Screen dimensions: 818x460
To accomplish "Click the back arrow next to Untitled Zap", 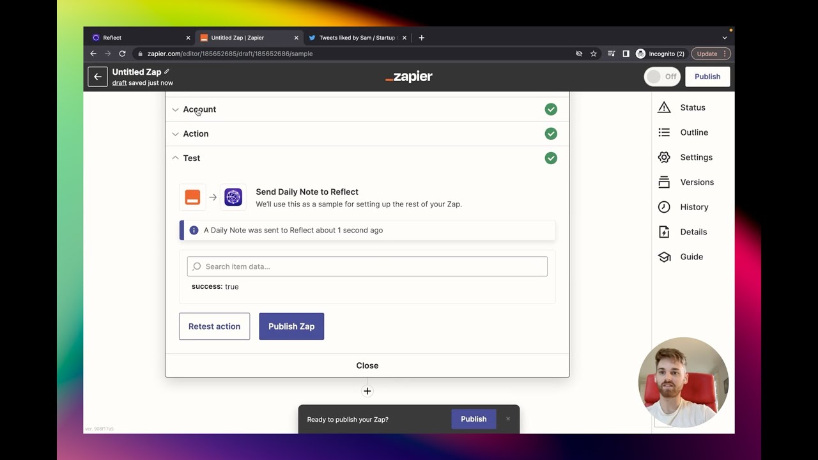I will [98, 77].
